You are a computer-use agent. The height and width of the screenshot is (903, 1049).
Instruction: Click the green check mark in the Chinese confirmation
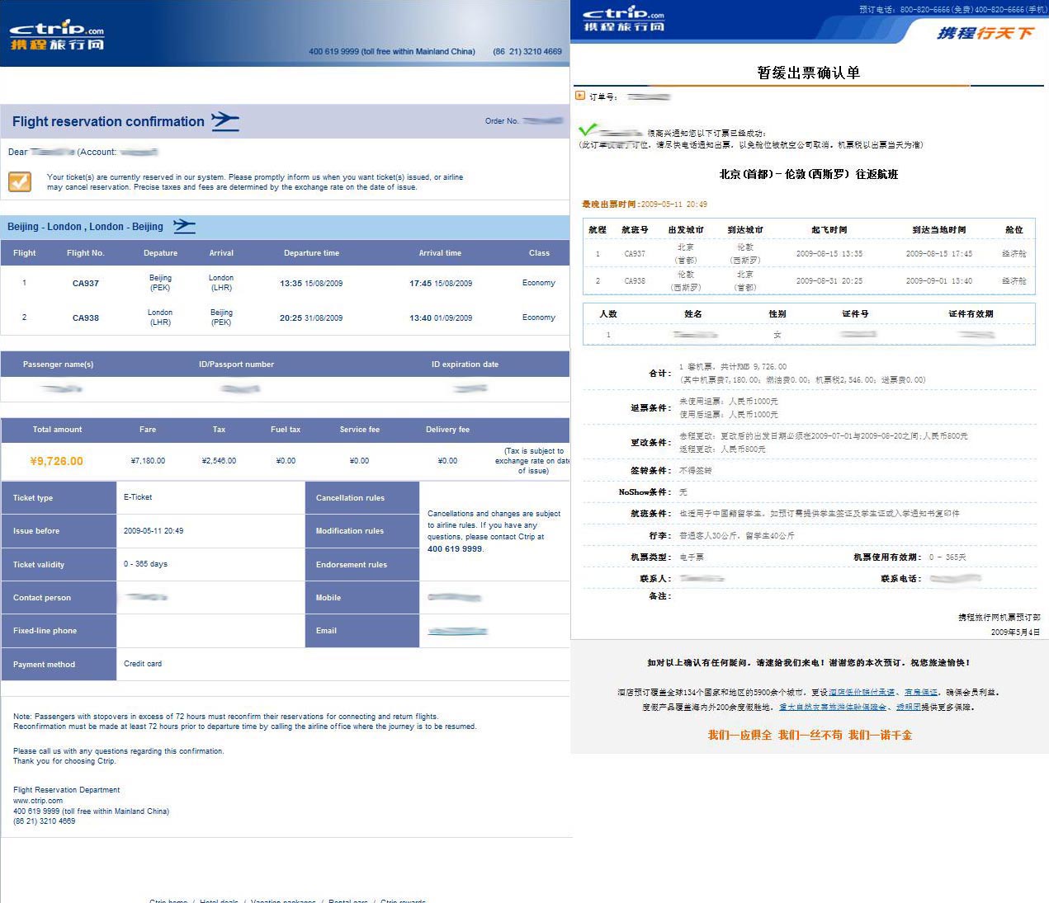click(x=588, y=129)
